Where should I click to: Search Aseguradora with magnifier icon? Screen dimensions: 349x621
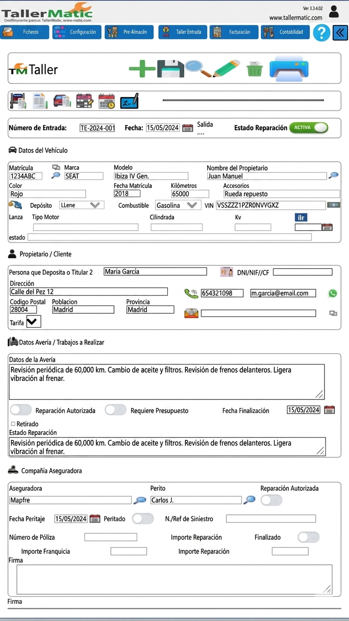click(x=139, y=500)
